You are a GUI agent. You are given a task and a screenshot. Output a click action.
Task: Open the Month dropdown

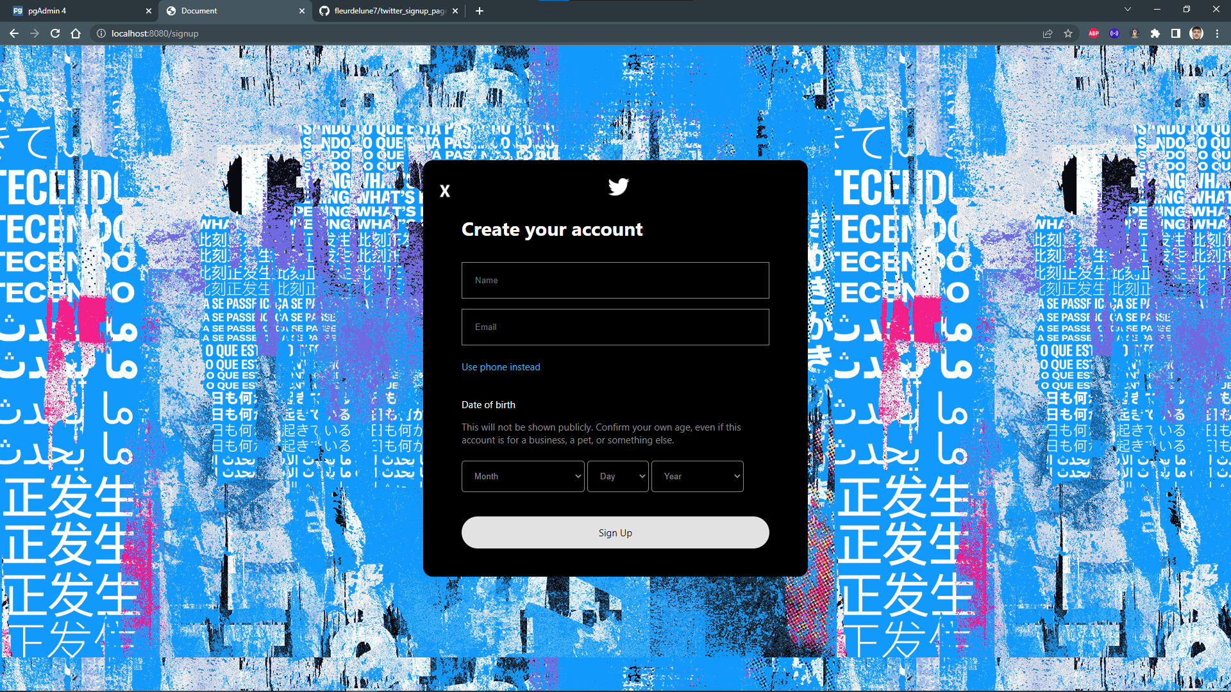click(523, 476)
